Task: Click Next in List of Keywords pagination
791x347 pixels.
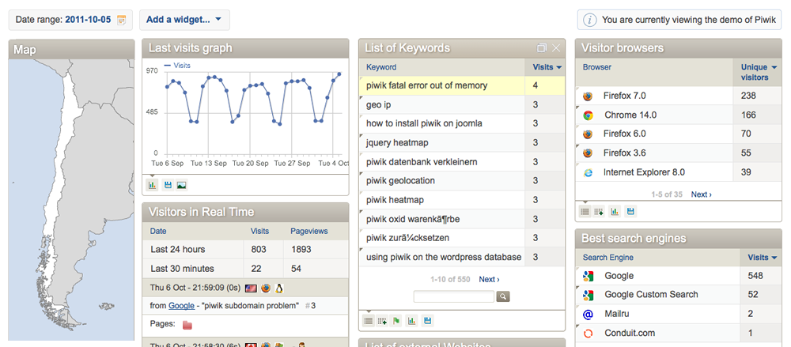Action: (490, 279)
